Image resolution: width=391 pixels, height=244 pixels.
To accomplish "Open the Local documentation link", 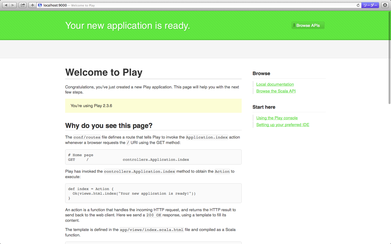I will [x=275, y=84].
